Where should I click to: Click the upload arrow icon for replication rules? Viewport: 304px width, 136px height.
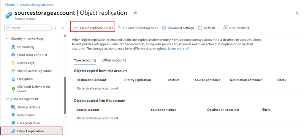coord(119,28)
